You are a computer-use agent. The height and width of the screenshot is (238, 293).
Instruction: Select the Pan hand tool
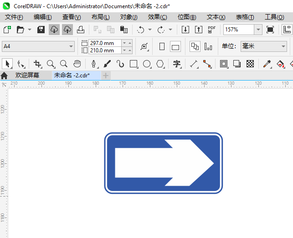click(77, 64)
